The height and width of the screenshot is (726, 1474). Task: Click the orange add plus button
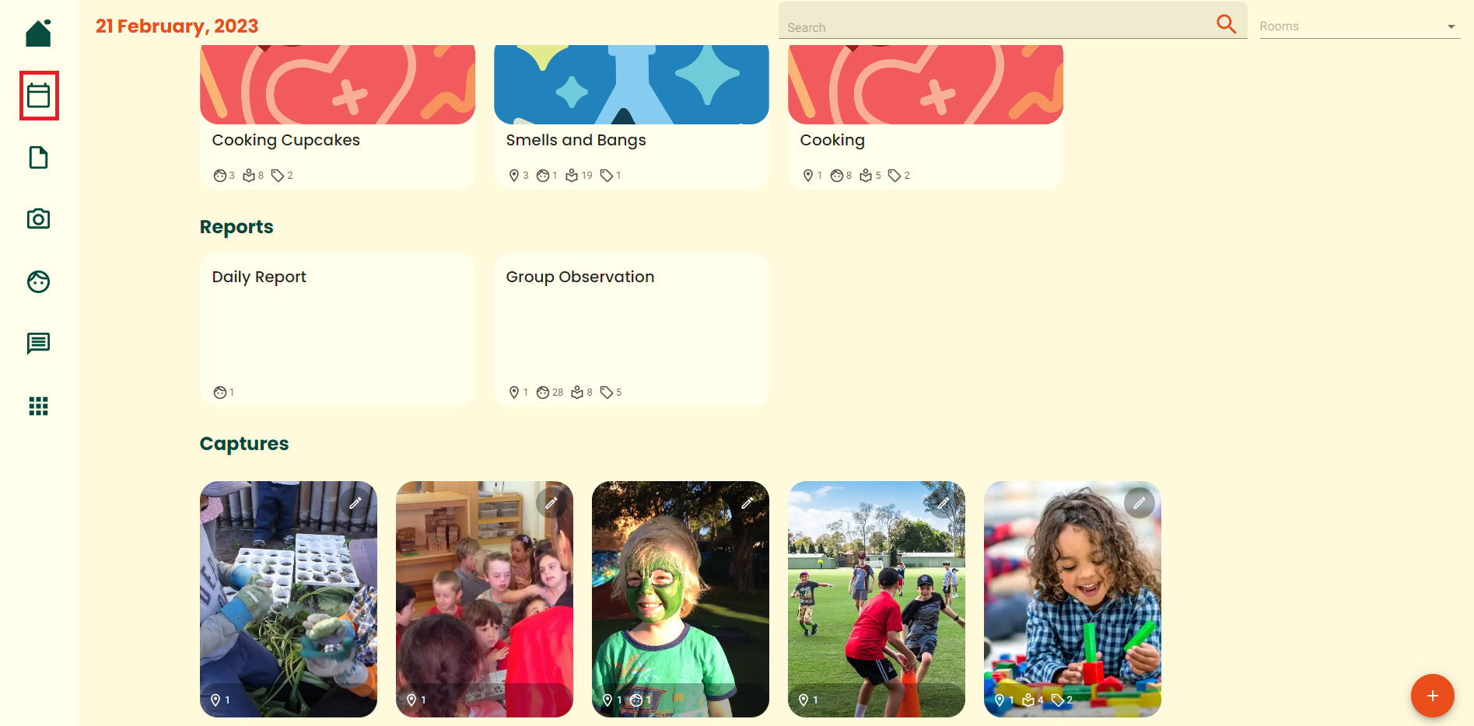(1432, 696)
